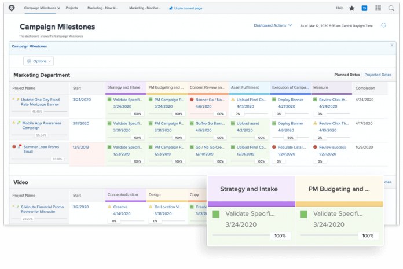Click Unpin current page link

point(185,8)
